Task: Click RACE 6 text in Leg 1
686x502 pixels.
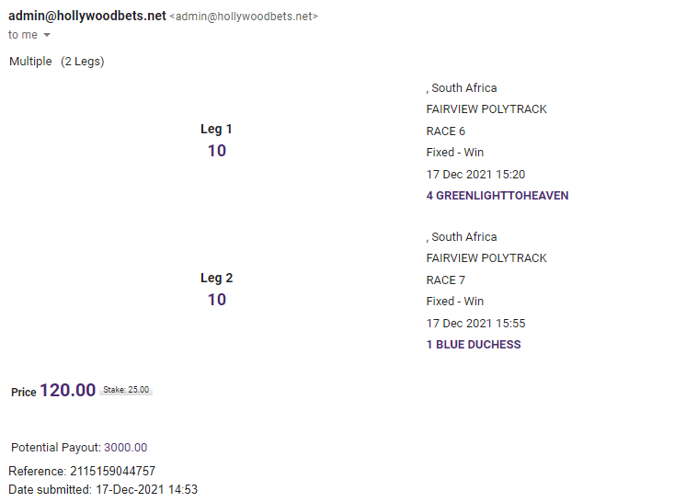Action: (446, 131)
